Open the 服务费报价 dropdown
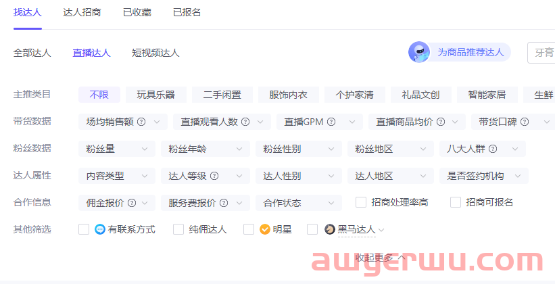This screenshot has height=284, width=555. pyautogui.click(x=206, y=203)
